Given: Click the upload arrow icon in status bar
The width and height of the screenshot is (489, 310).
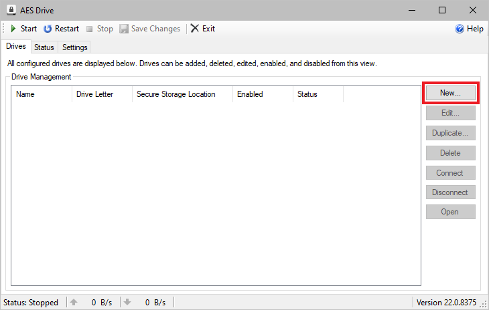Looking at the screenshot, I should 74,302.
